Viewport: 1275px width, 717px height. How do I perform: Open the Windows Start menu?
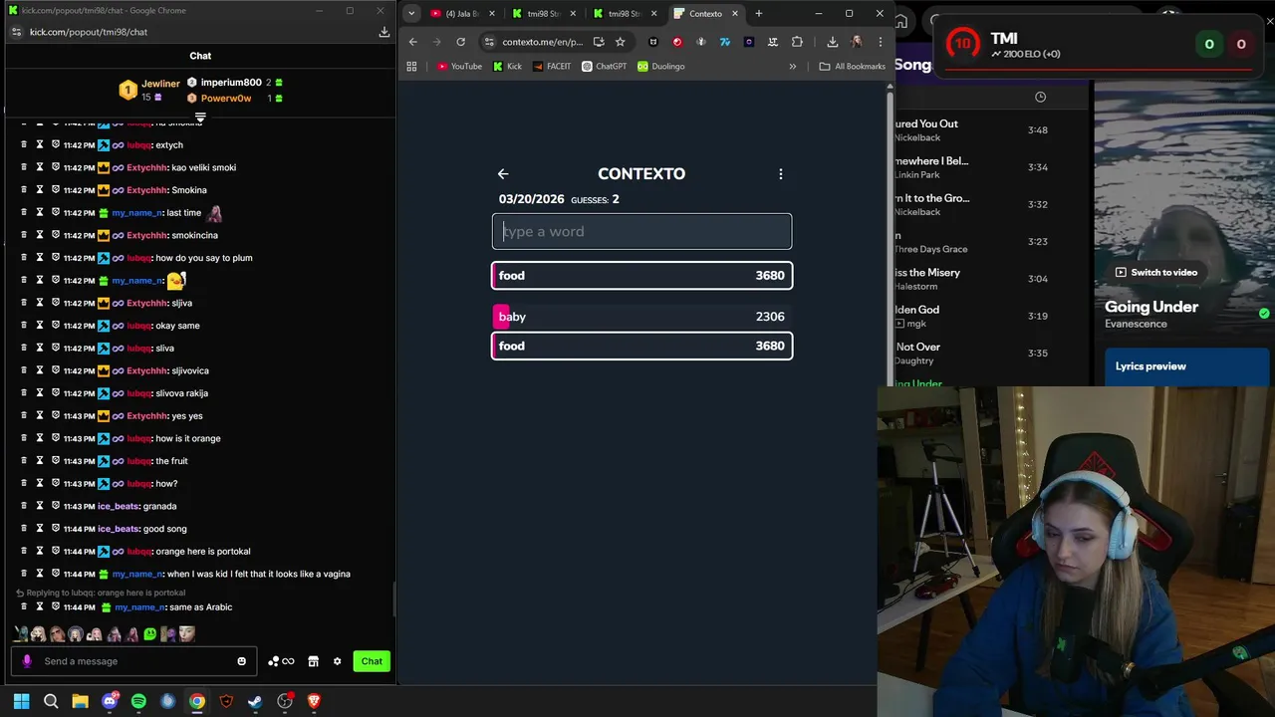(22, 701)
